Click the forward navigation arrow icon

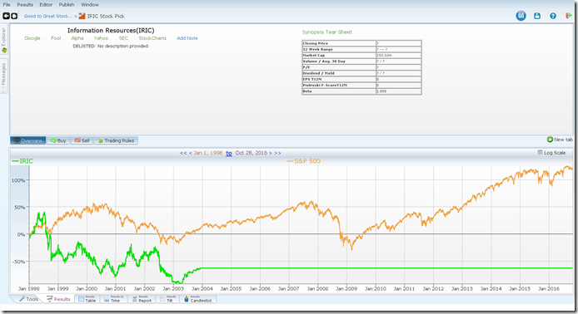(14, 16)
